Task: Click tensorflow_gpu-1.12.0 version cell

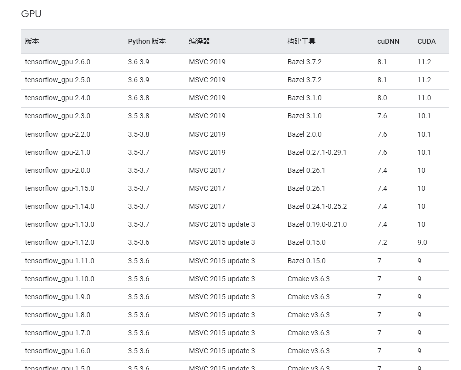Action: click(60, 243)
